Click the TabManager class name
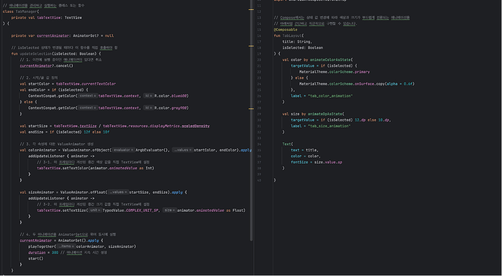Screen dimensions: 502x276 pyautogui.click(x=26, y=12)
